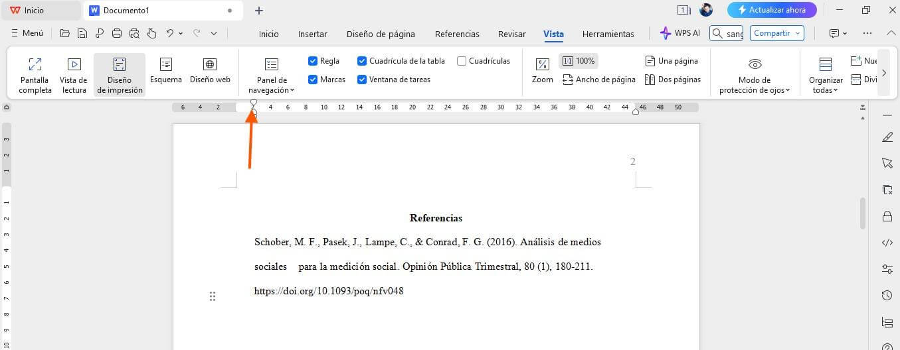Click the lock icon in right sidebar
Viewport: 900px width, 350px height.
pos(887,216)
